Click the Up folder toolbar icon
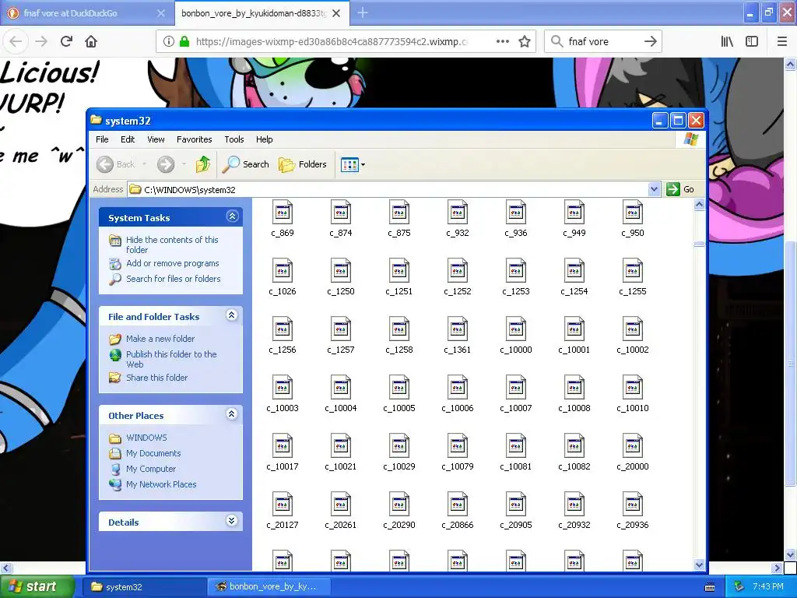This screenshot has width=797, height=598. point(203,164)
